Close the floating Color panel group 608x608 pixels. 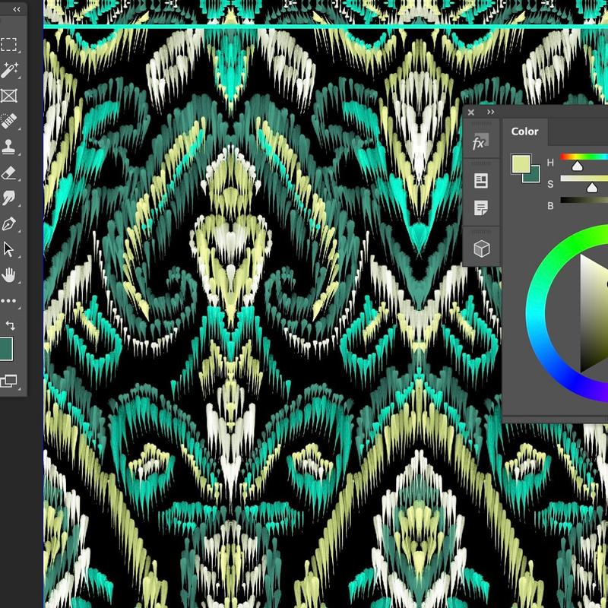click(x=471, y=112)
